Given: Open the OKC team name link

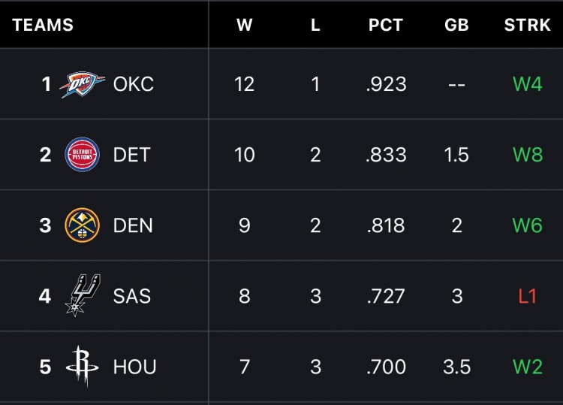Looking at the screenshot, I should (134, 84).
